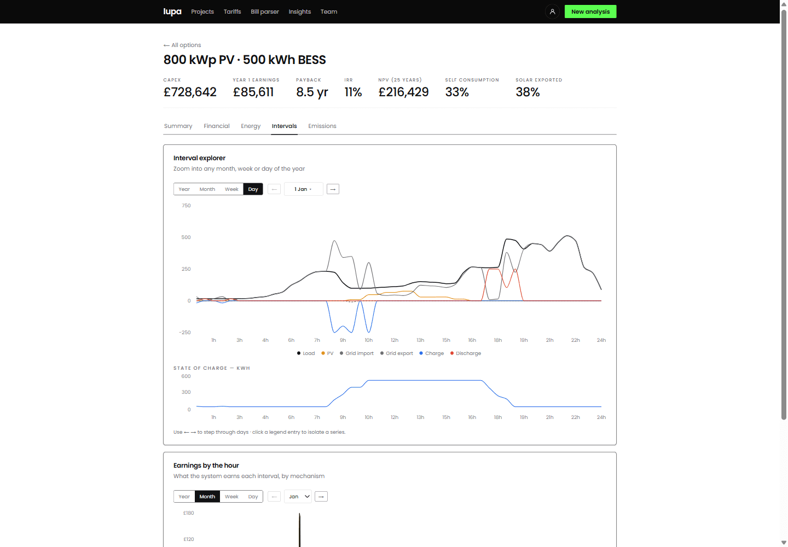Viewport: 788px width, 547px height.
Task: Open the user account icon
Action: [x=552, y=11]
